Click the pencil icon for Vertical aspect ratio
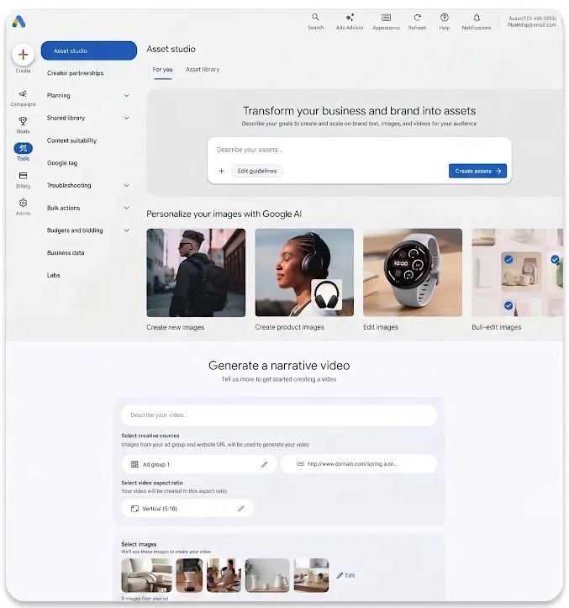This screenshot has height=608, width=569. 240,508
